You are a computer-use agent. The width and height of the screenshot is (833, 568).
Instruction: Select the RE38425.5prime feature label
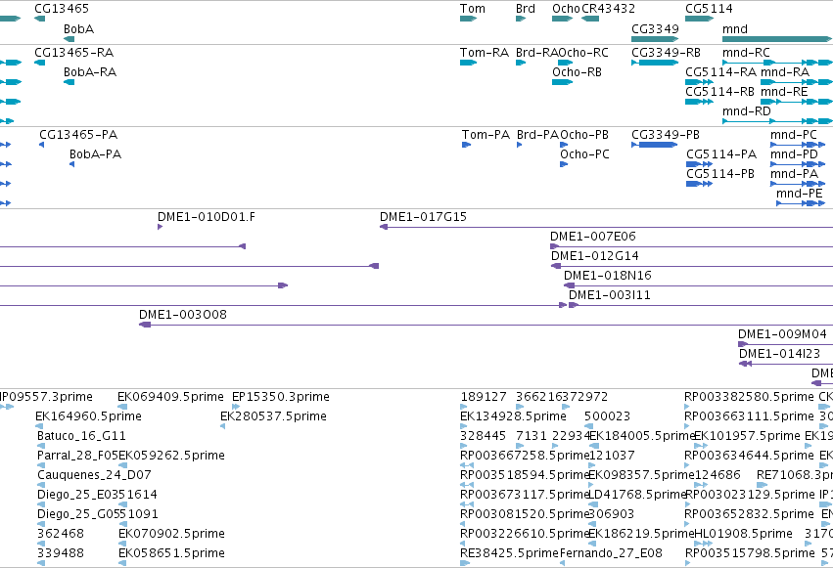tap(509, 553)
